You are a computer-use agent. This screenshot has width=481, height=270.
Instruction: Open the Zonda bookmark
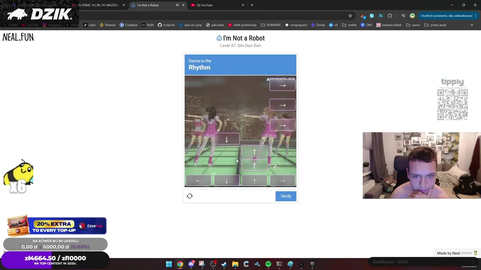point(318,25)
